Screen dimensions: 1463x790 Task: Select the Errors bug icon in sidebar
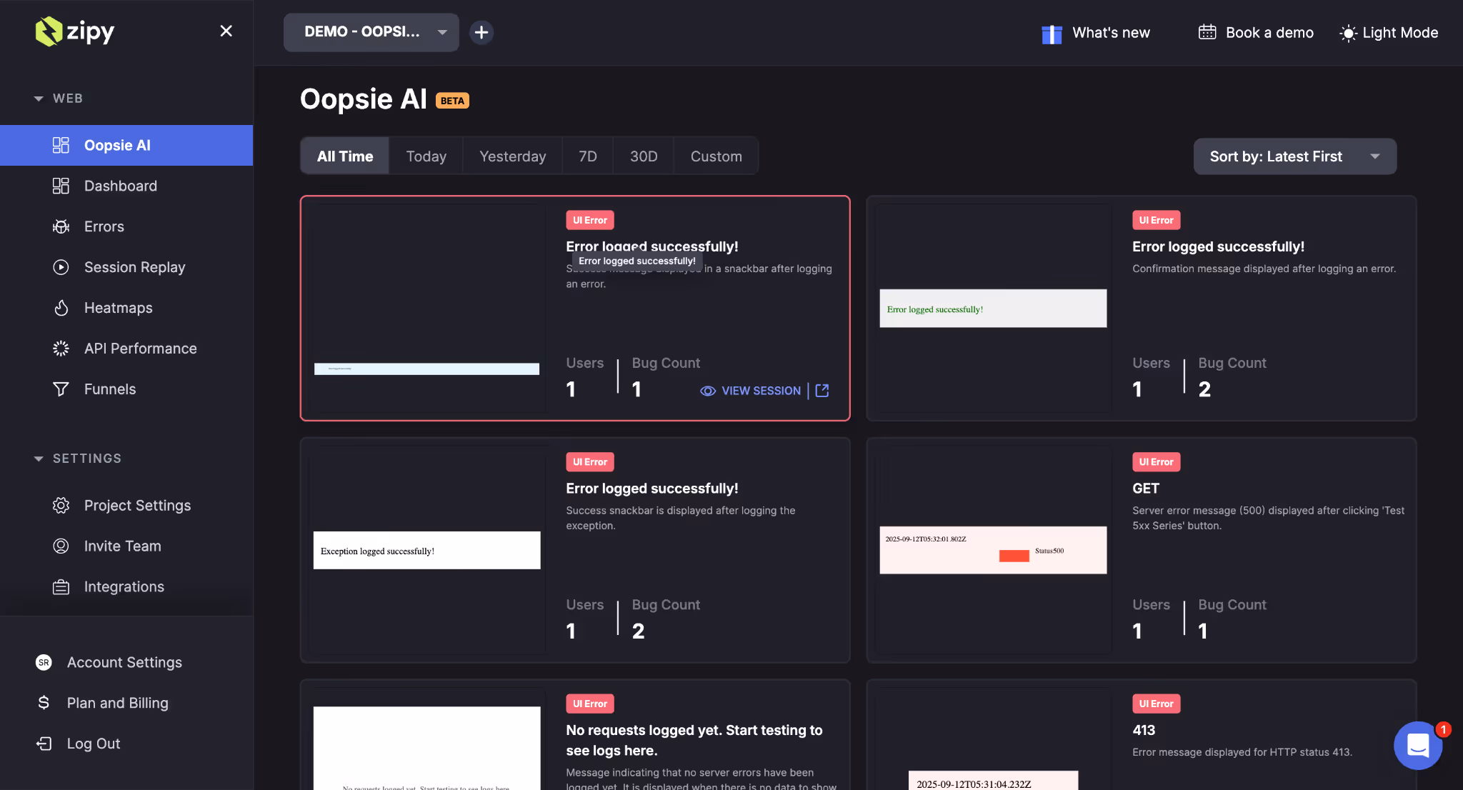click(61, 226)
